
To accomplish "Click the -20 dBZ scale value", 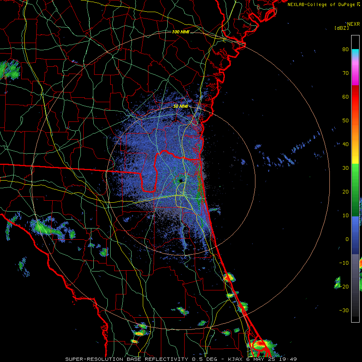I will [x=344, y=287].
